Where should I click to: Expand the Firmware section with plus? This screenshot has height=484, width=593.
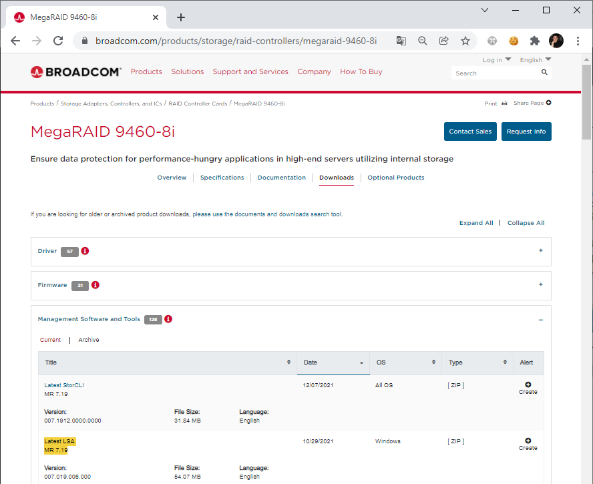tap(541, 284)
